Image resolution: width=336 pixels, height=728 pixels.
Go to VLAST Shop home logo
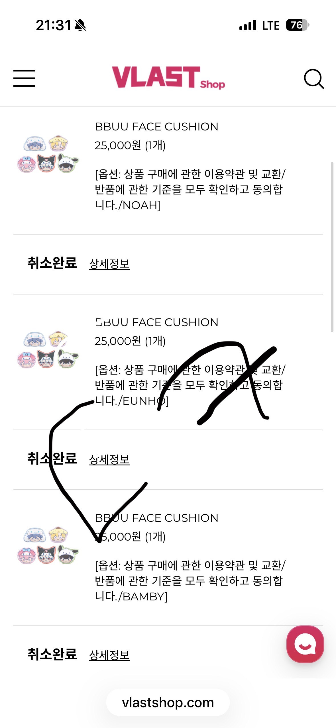pos(168,77)
